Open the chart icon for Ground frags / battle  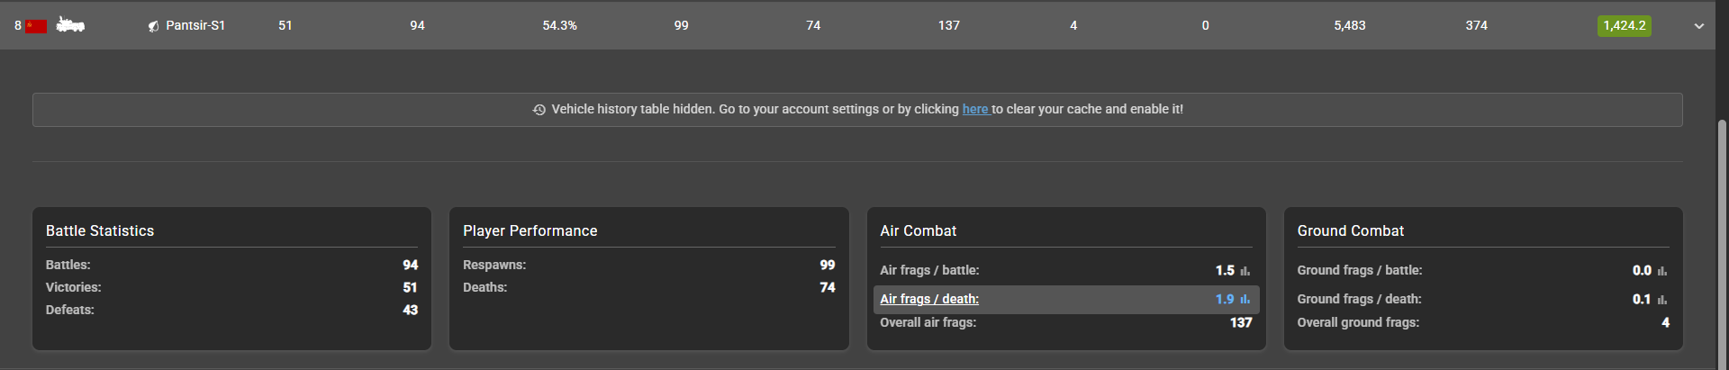1662,271
